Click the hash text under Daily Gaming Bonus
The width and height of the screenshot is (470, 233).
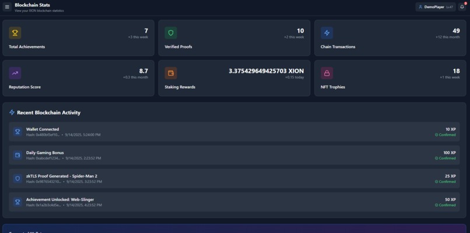(43, 158)
